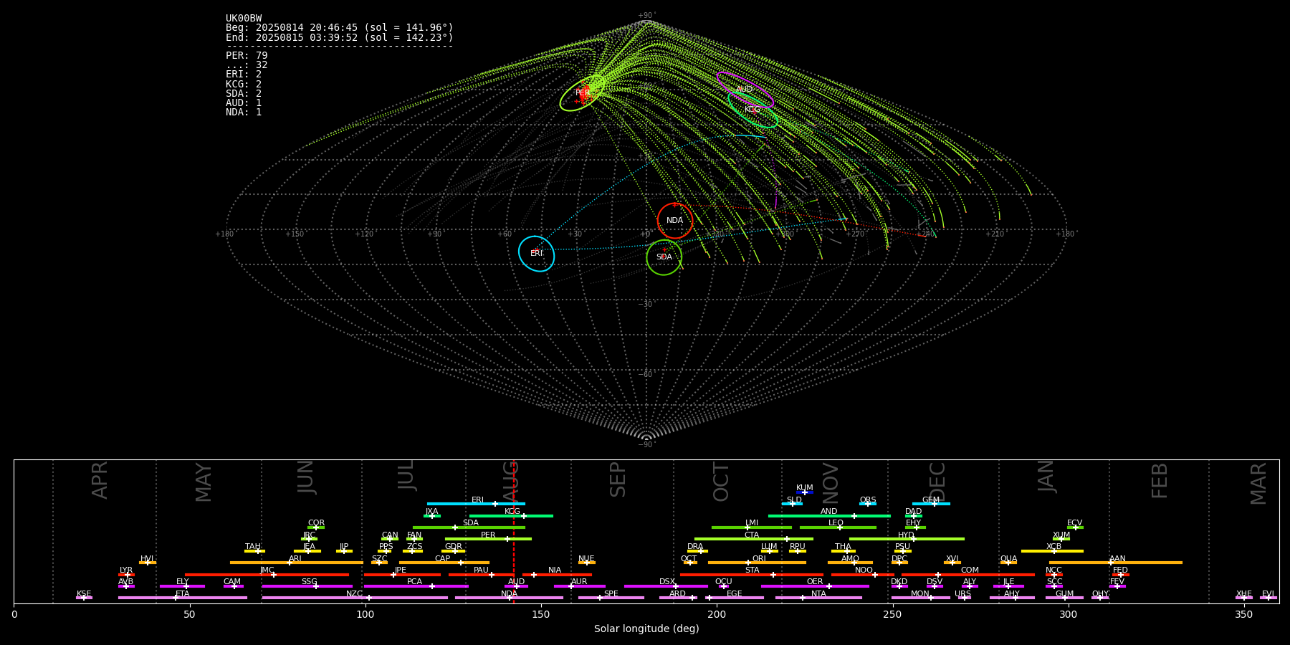Click the 'ERI: 2' count in the legend

click(x=244, y=75)
